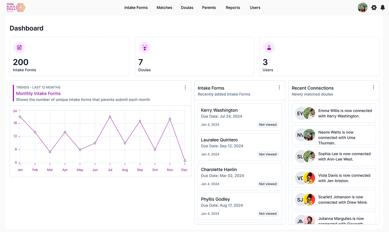389x232 pixels.
Task: Open the Recent Connections kebab menu
Action: [x=373, y=88]
